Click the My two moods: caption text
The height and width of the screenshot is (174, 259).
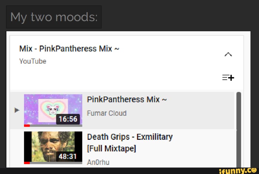(54, 17)
